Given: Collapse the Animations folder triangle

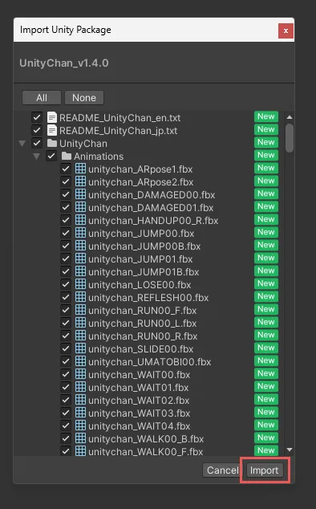Looking at the screenshot, I should pos(36,157).
